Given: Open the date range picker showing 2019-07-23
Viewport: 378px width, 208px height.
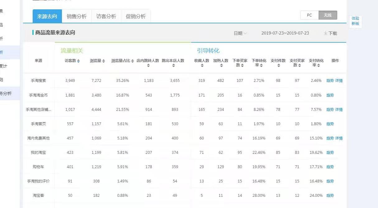Looking at the screenshot, I should point(285,33).
